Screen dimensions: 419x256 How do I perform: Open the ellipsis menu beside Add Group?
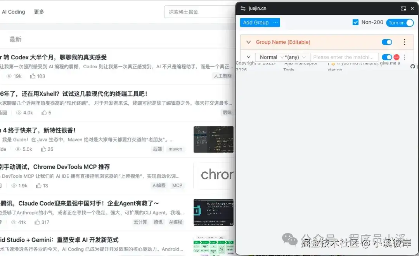(x=275, y=23)
